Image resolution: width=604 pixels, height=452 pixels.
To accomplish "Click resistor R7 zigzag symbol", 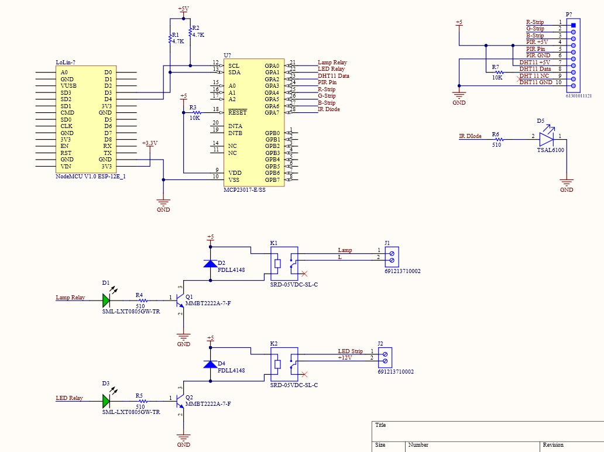I will click(499, 72).
